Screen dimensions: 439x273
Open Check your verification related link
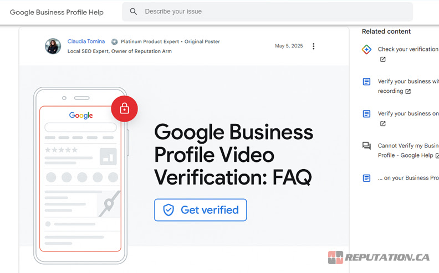(407, 49)
